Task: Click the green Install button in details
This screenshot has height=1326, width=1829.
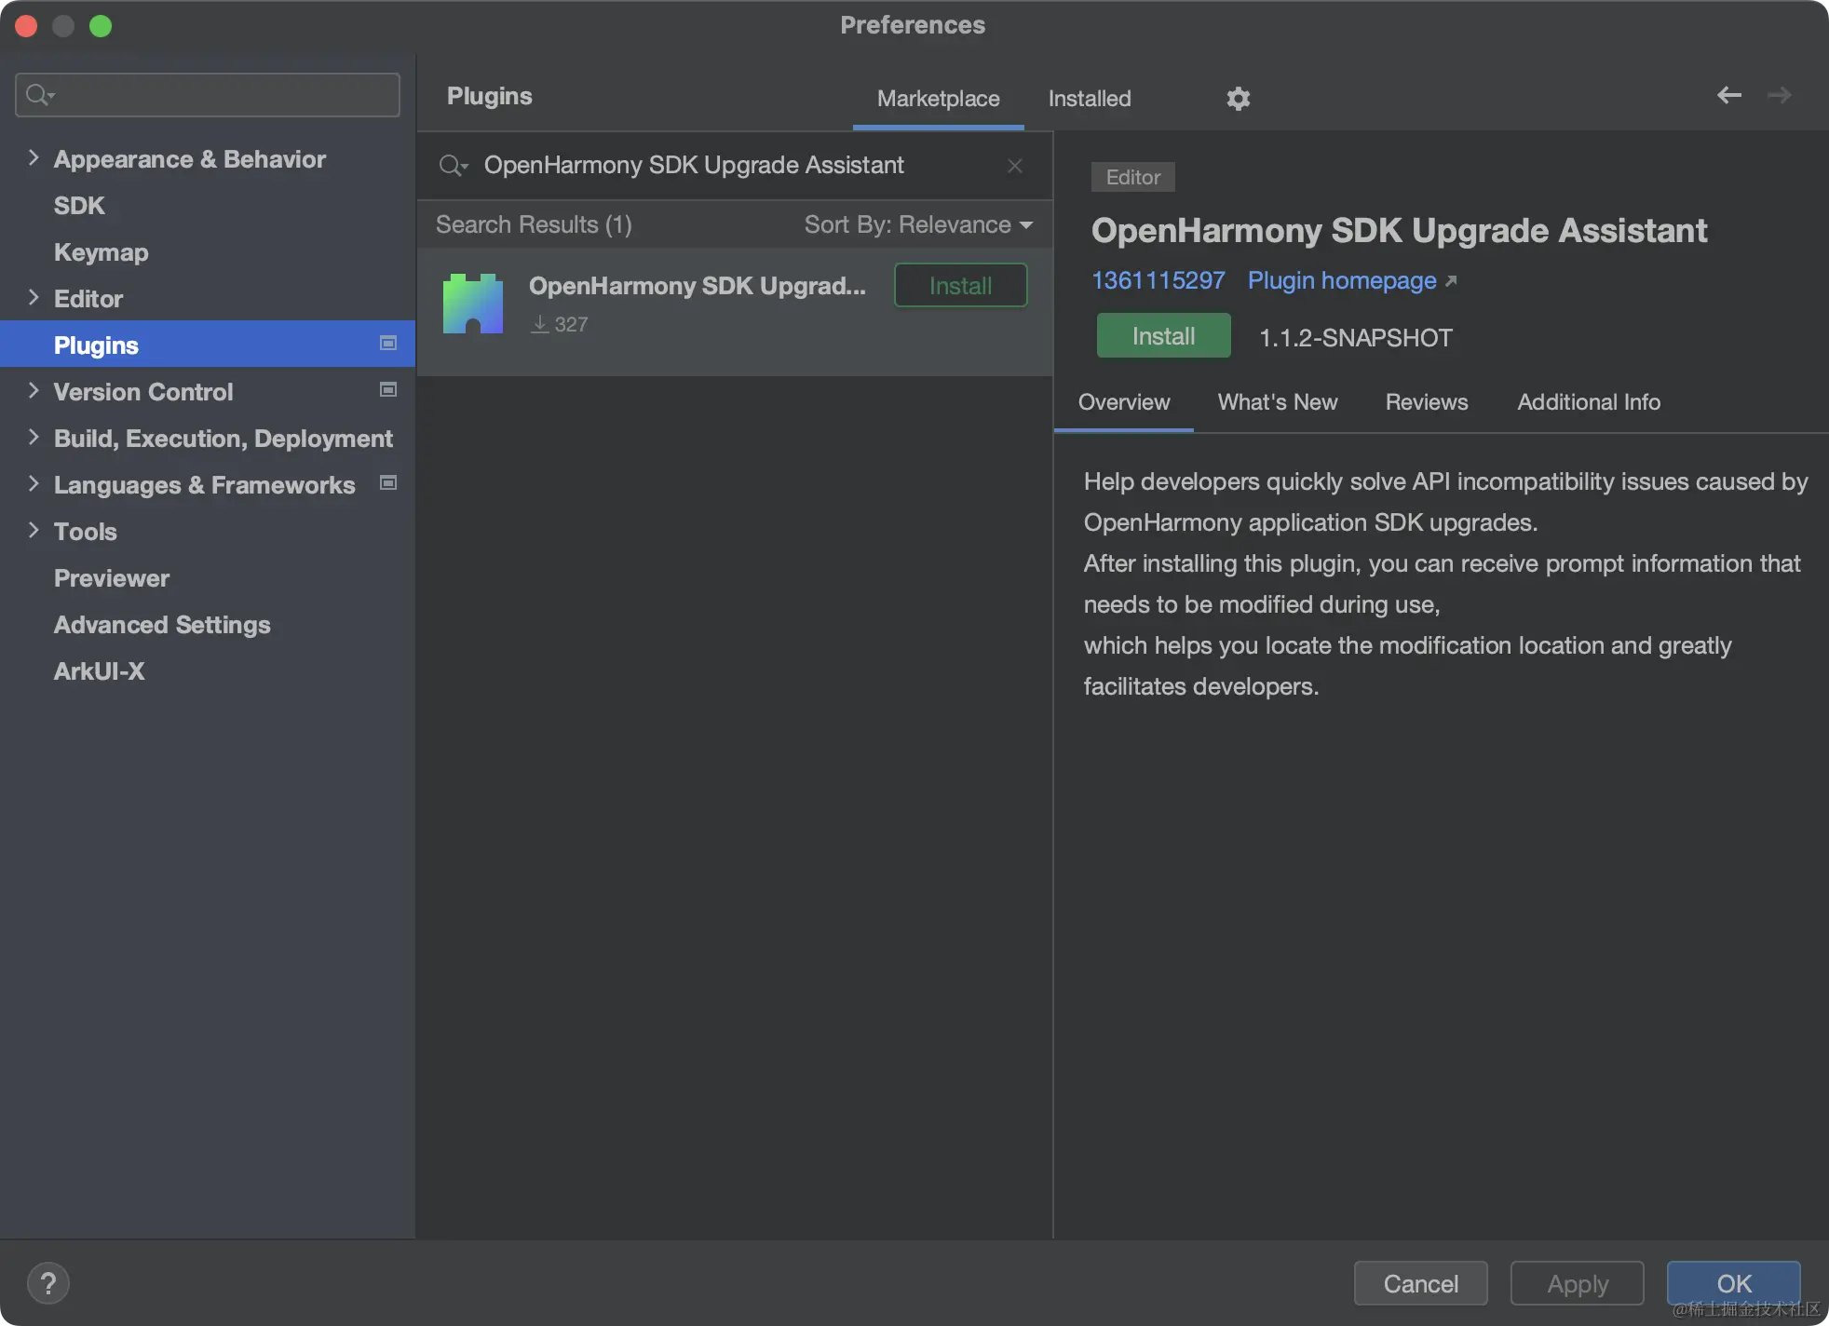Action: (x=1163, y=336)
